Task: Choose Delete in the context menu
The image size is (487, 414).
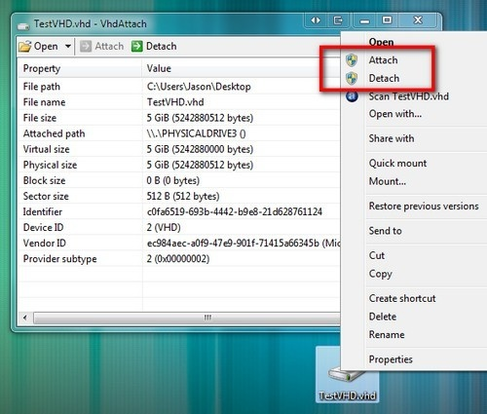Action: point(383,317)
